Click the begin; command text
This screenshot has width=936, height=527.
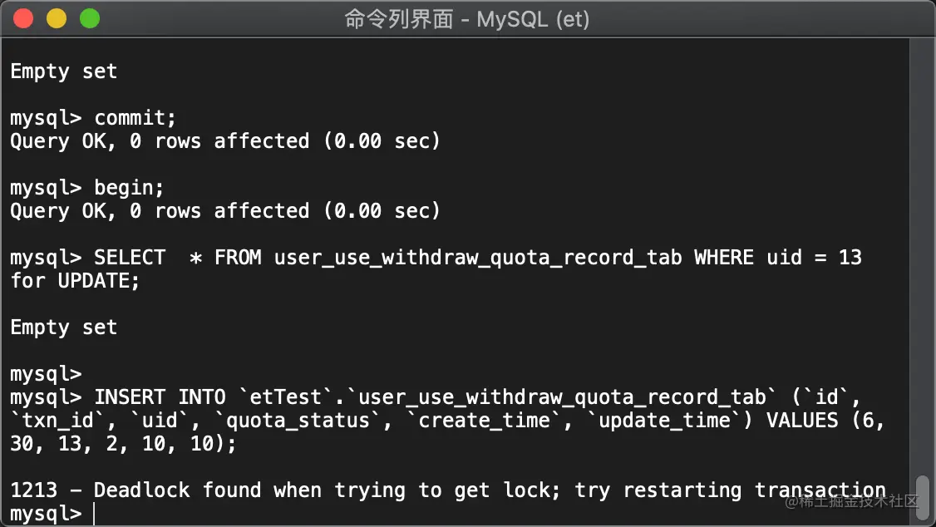[x=129, y=187]
